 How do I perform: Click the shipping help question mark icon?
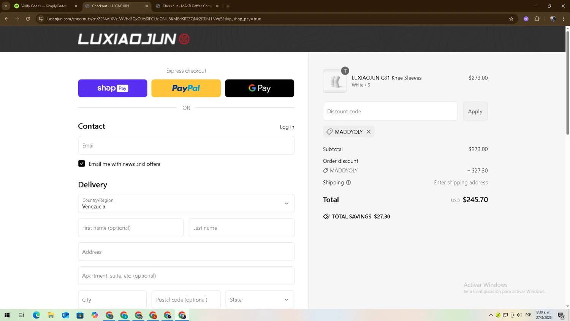tap(348, 183)
